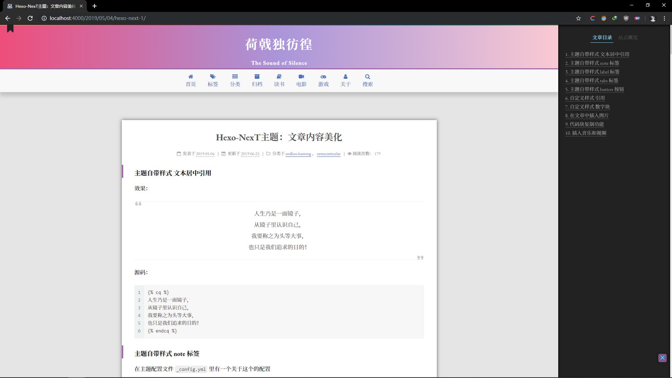Bookmark this page with the star icon
Image resolution: width=672 pixels, height=378 pixels.
(x=578, y=18)
